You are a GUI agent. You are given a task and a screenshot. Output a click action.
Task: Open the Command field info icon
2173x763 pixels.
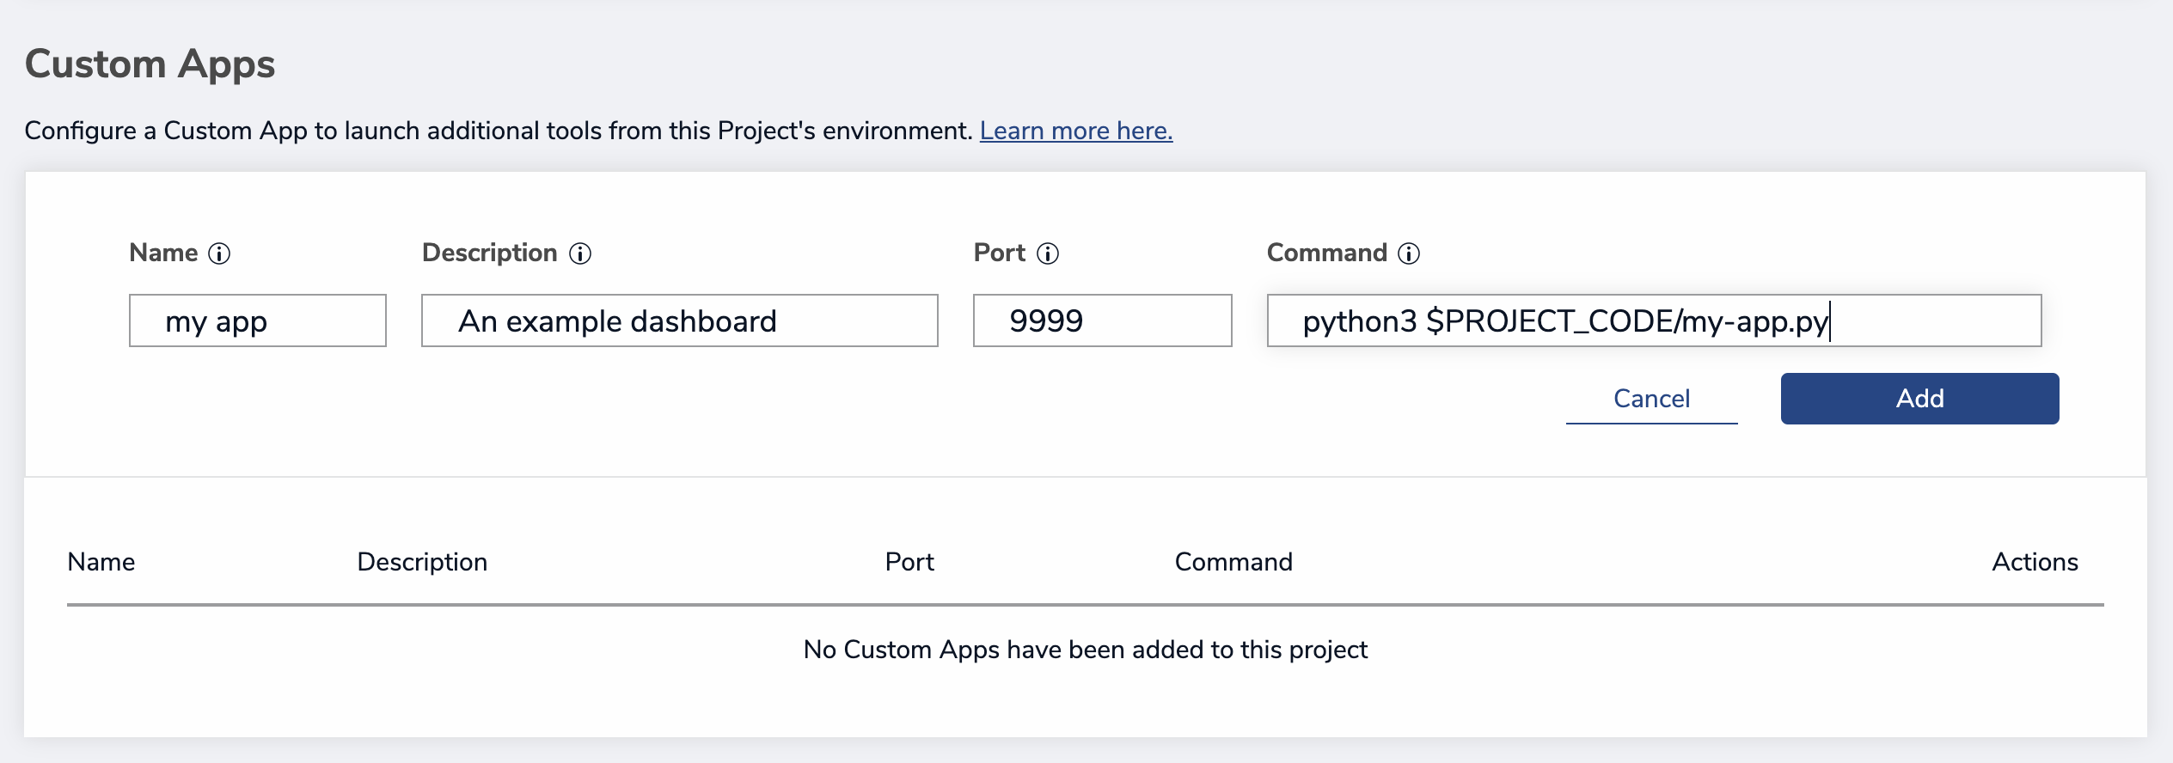click(x=1409, y=253)
